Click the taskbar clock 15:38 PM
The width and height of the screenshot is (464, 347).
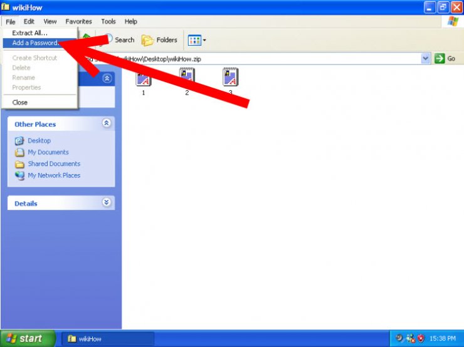click(x=443, y=338)
